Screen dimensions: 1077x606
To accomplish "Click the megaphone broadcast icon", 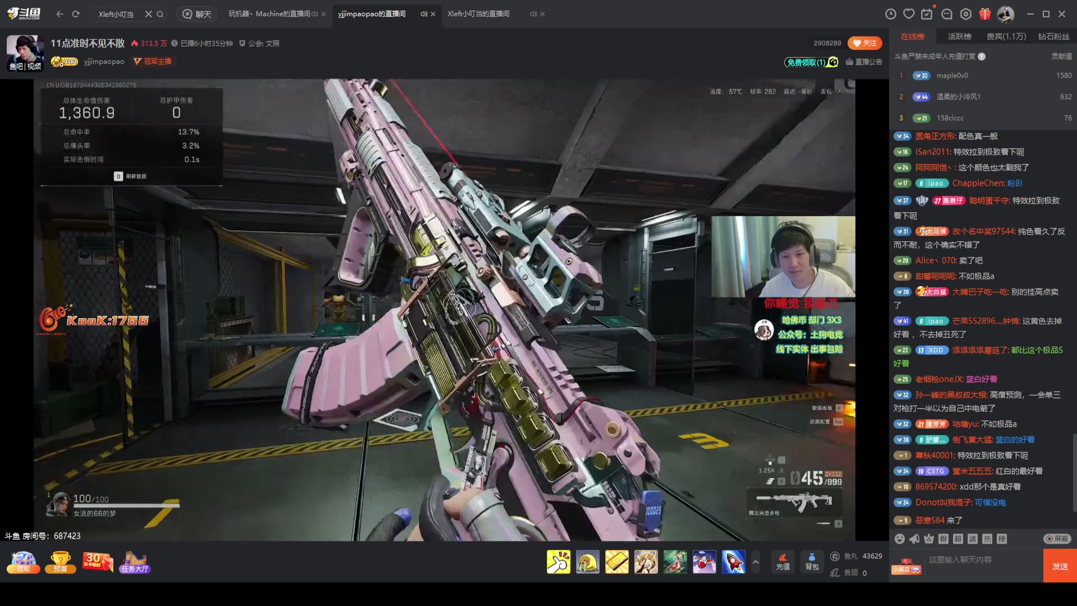I will click(914, 539).
